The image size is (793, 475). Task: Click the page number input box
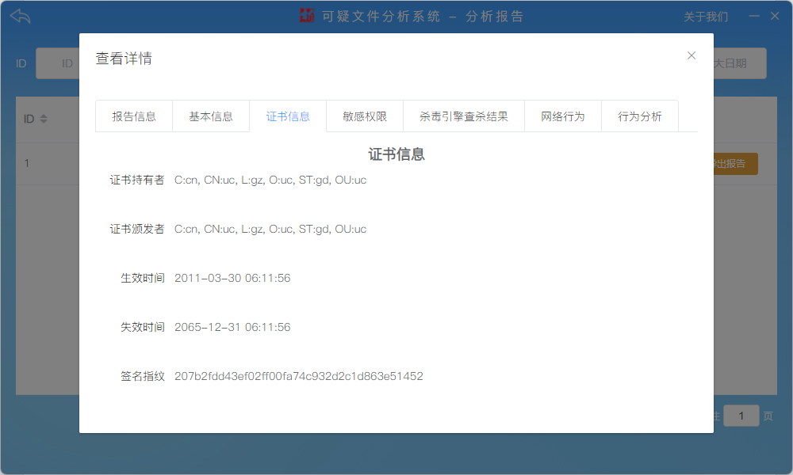[741, 416]
